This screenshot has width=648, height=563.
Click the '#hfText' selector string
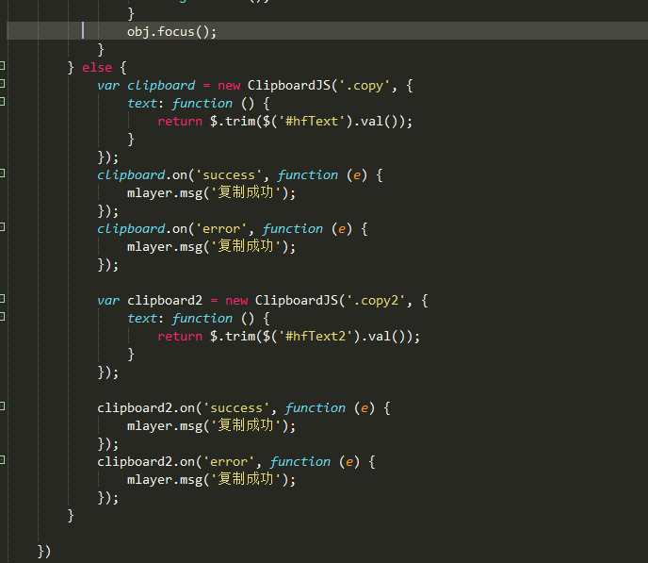coord(315,122)
